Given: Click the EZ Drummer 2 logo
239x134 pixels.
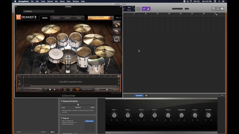Looking at the screenshot, I should tap(26, 17).
